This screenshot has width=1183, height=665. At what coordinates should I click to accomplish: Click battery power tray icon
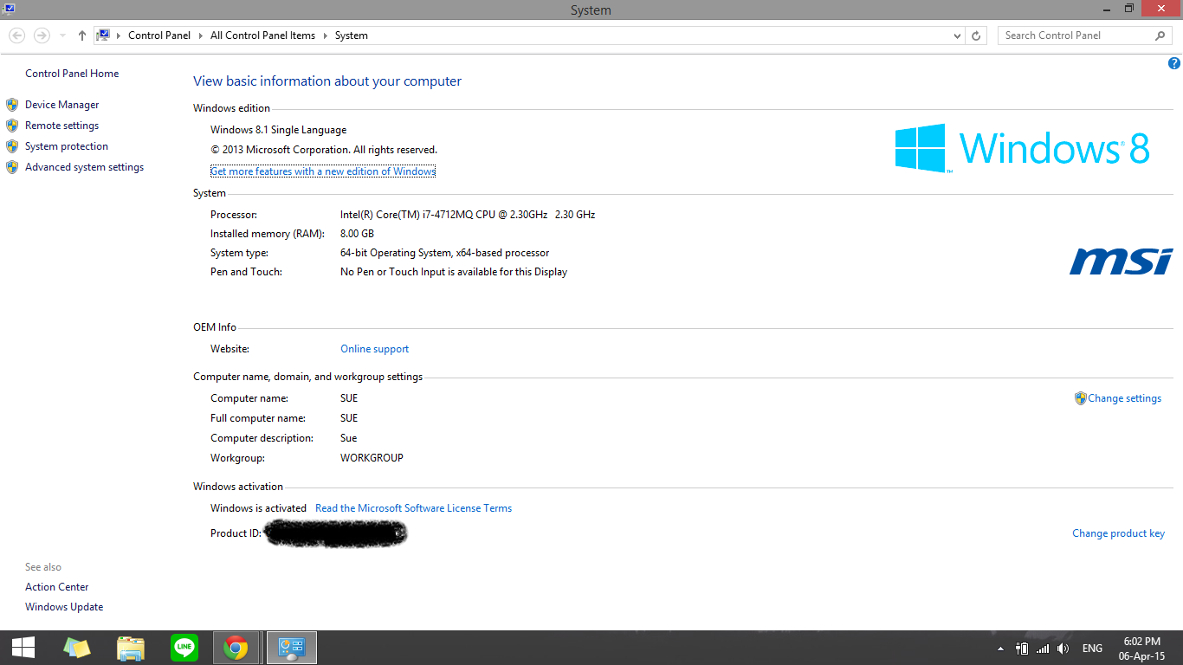point(1022,649)
